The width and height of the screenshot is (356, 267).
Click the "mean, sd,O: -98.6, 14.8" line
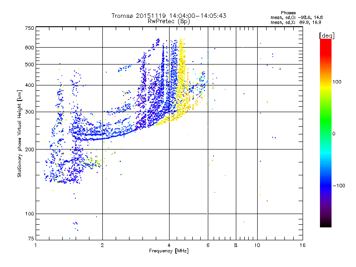click(296, 17)
